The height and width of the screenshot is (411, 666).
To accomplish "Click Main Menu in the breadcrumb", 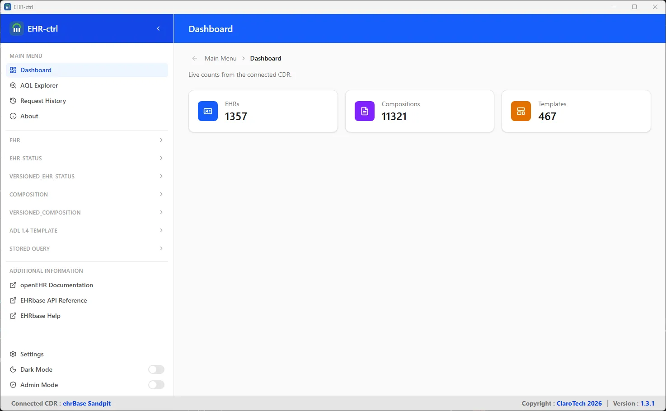I will pyautogui.click(x=220, y=58).
